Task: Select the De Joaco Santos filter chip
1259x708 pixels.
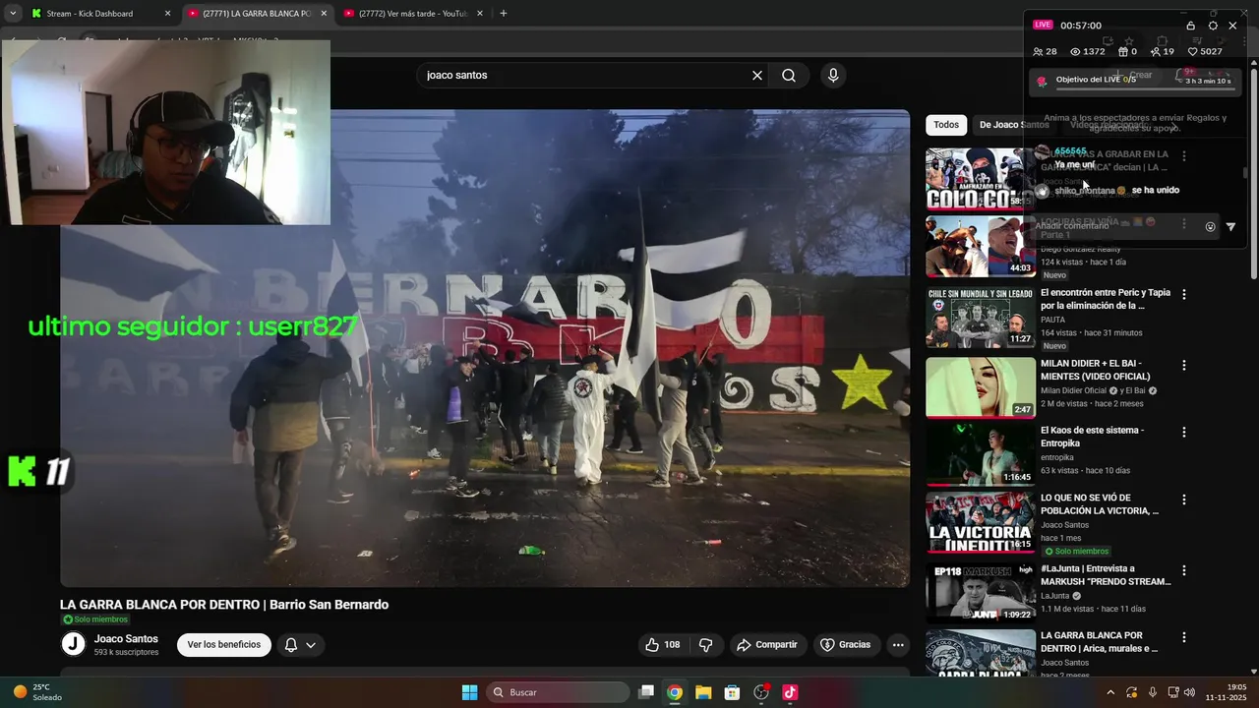Action: pyautogui.click(x=1014, y=125)
